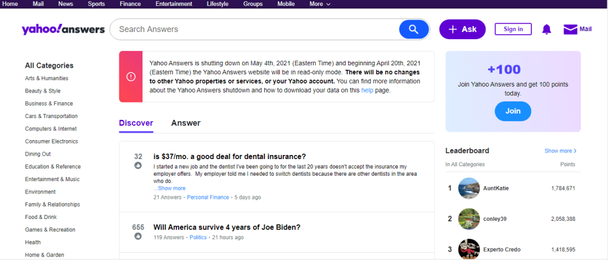Viewport: 608px width, 260px height.
Task: Select Home & Garden category
Action: [x=45, y=255]
